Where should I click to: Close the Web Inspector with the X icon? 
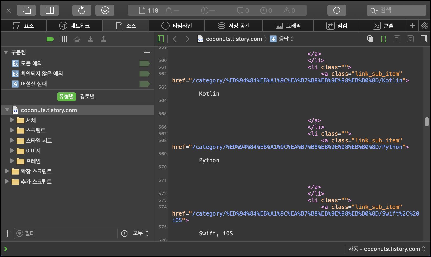click(9, 10)
